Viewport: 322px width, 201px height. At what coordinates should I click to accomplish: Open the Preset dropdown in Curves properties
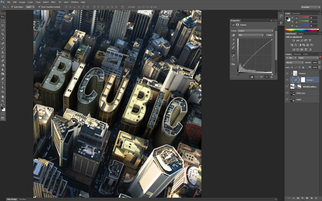click(x=256, y=31)
